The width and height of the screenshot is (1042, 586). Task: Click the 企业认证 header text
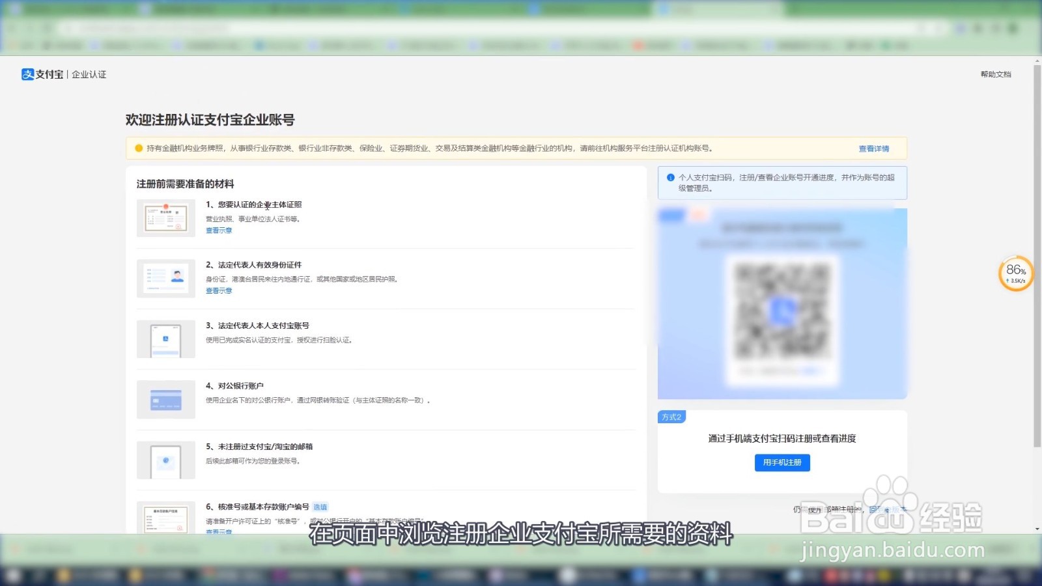(x=89, y=74)
